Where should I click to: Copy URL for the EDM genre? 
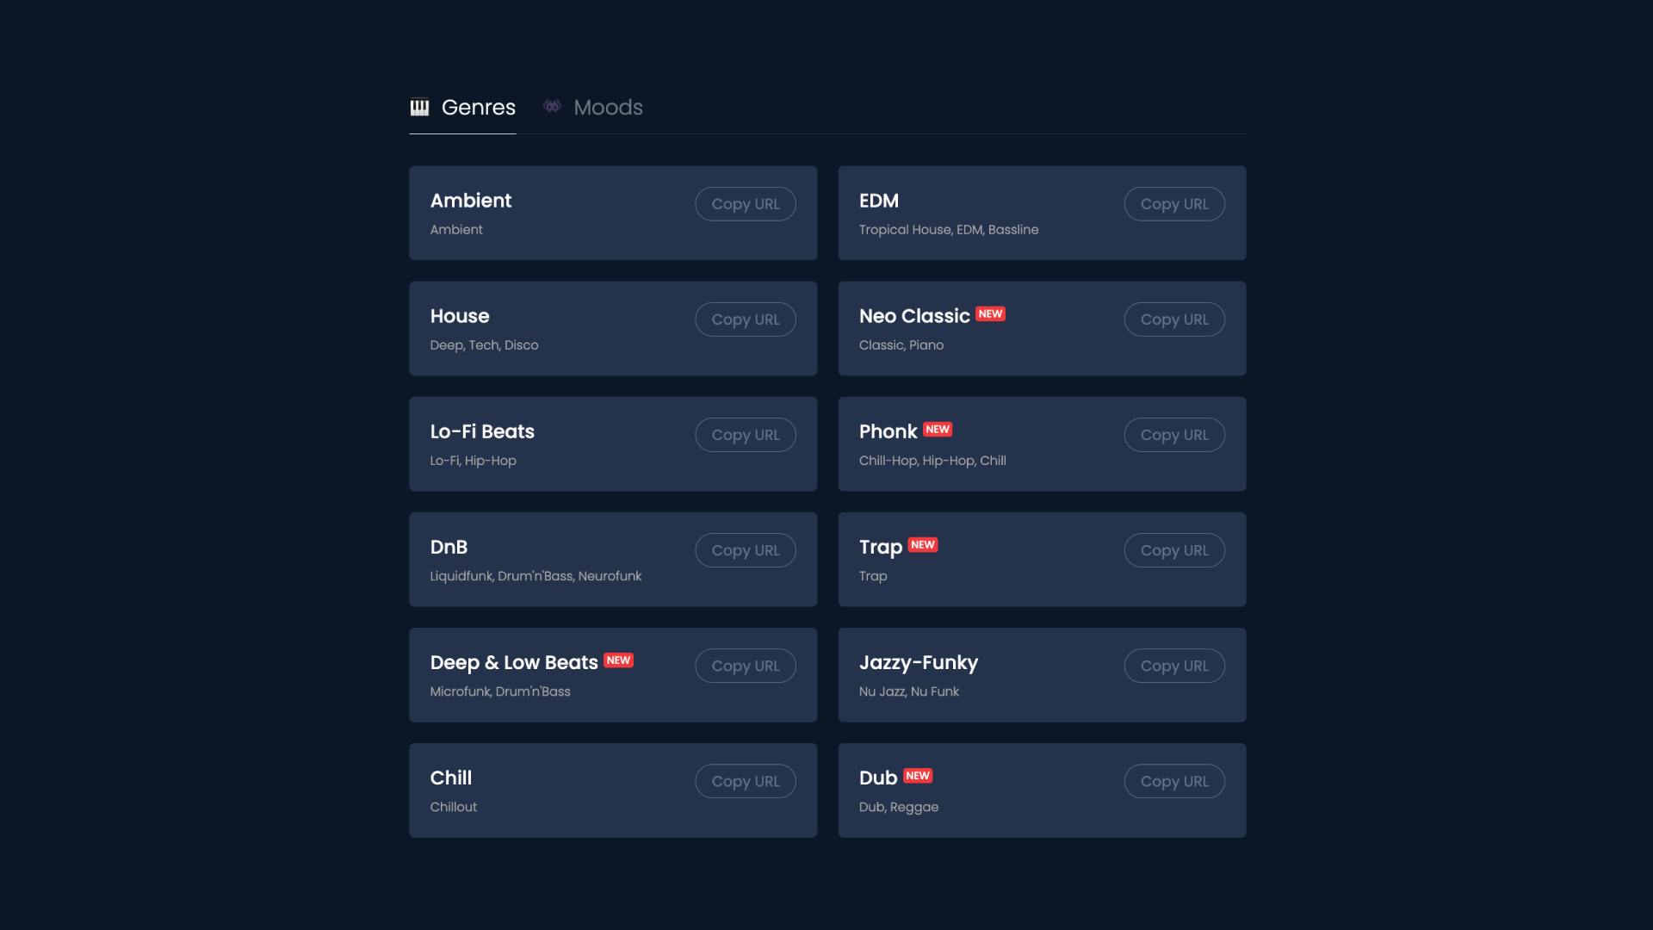[x=1174, y=204]
